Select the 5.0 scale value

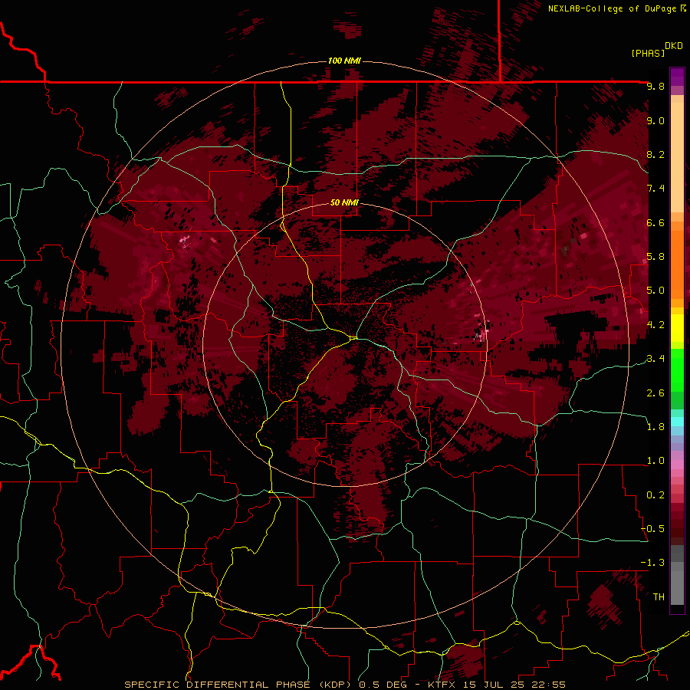655,291
